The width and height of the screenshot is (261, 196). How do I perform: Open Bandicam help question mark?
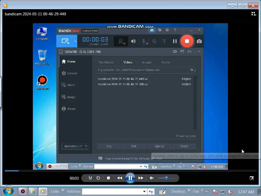click(x=175, y=30)
